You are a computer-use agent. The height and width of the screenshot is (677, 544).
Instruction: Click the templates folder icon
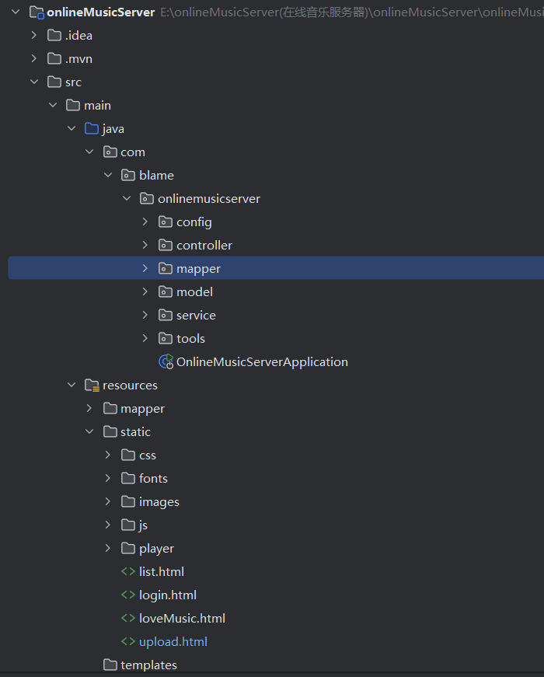coord(110,665)
